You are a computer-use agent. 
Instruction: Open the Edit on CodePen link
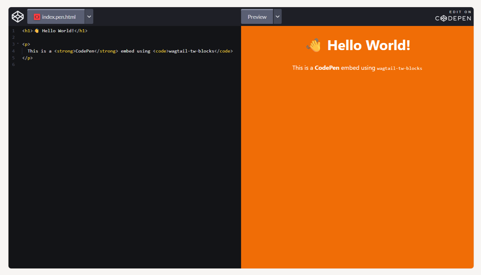(x=453, y=16)
